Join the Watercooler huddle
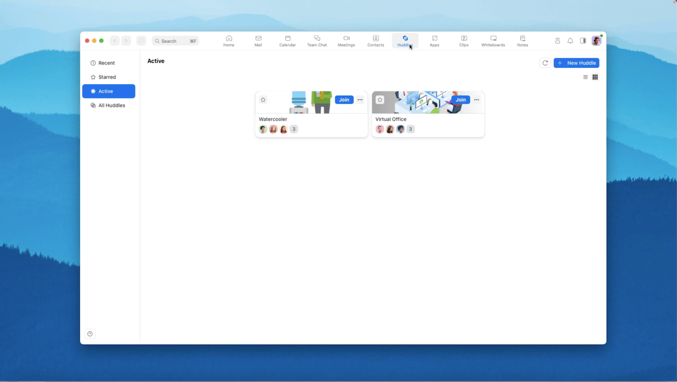677x382 pixels. pos(344,100)
